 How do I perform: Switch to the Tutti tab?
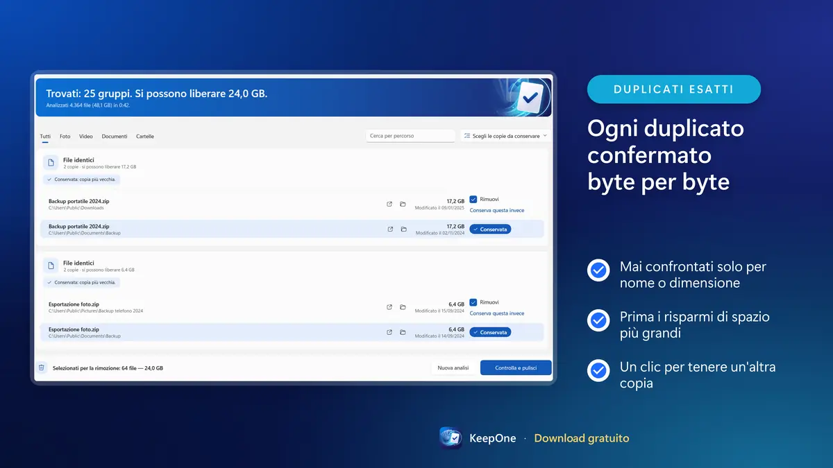[45, 137]
